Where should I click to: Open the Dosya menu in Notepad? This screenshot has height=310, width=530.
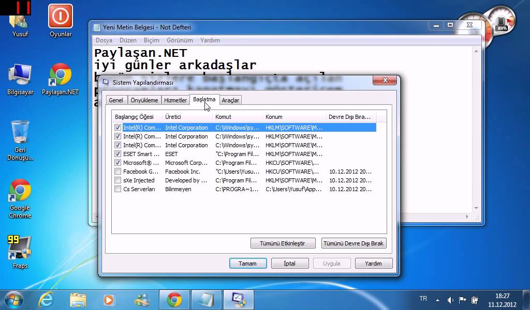[104, 40]
